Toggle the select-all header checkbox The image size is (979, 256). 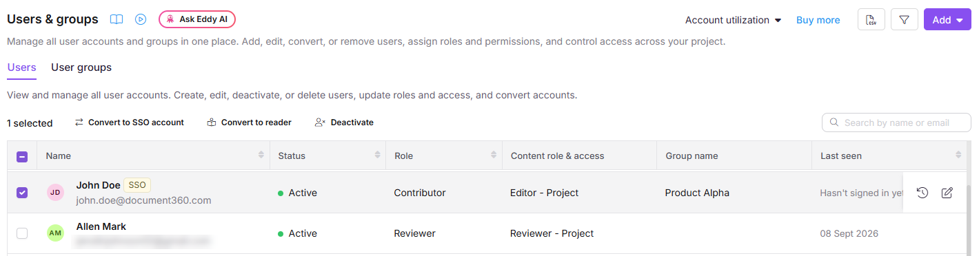22,156
